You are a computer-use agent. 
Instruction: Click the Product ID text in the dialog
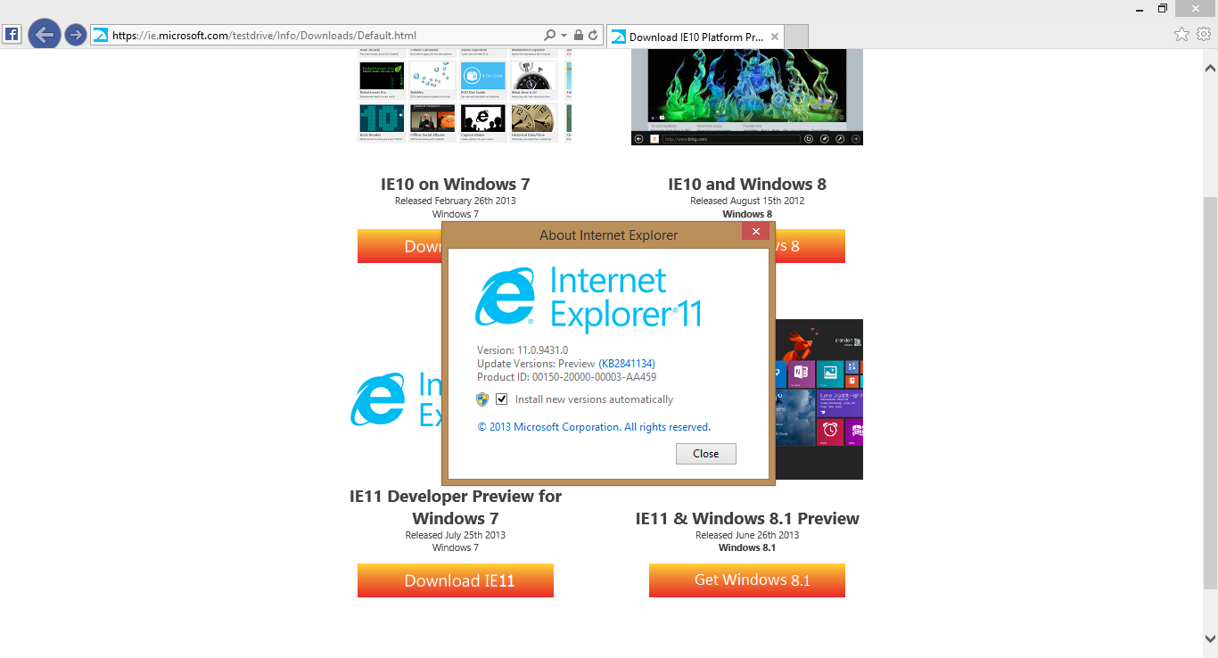[x=567, y=377]
